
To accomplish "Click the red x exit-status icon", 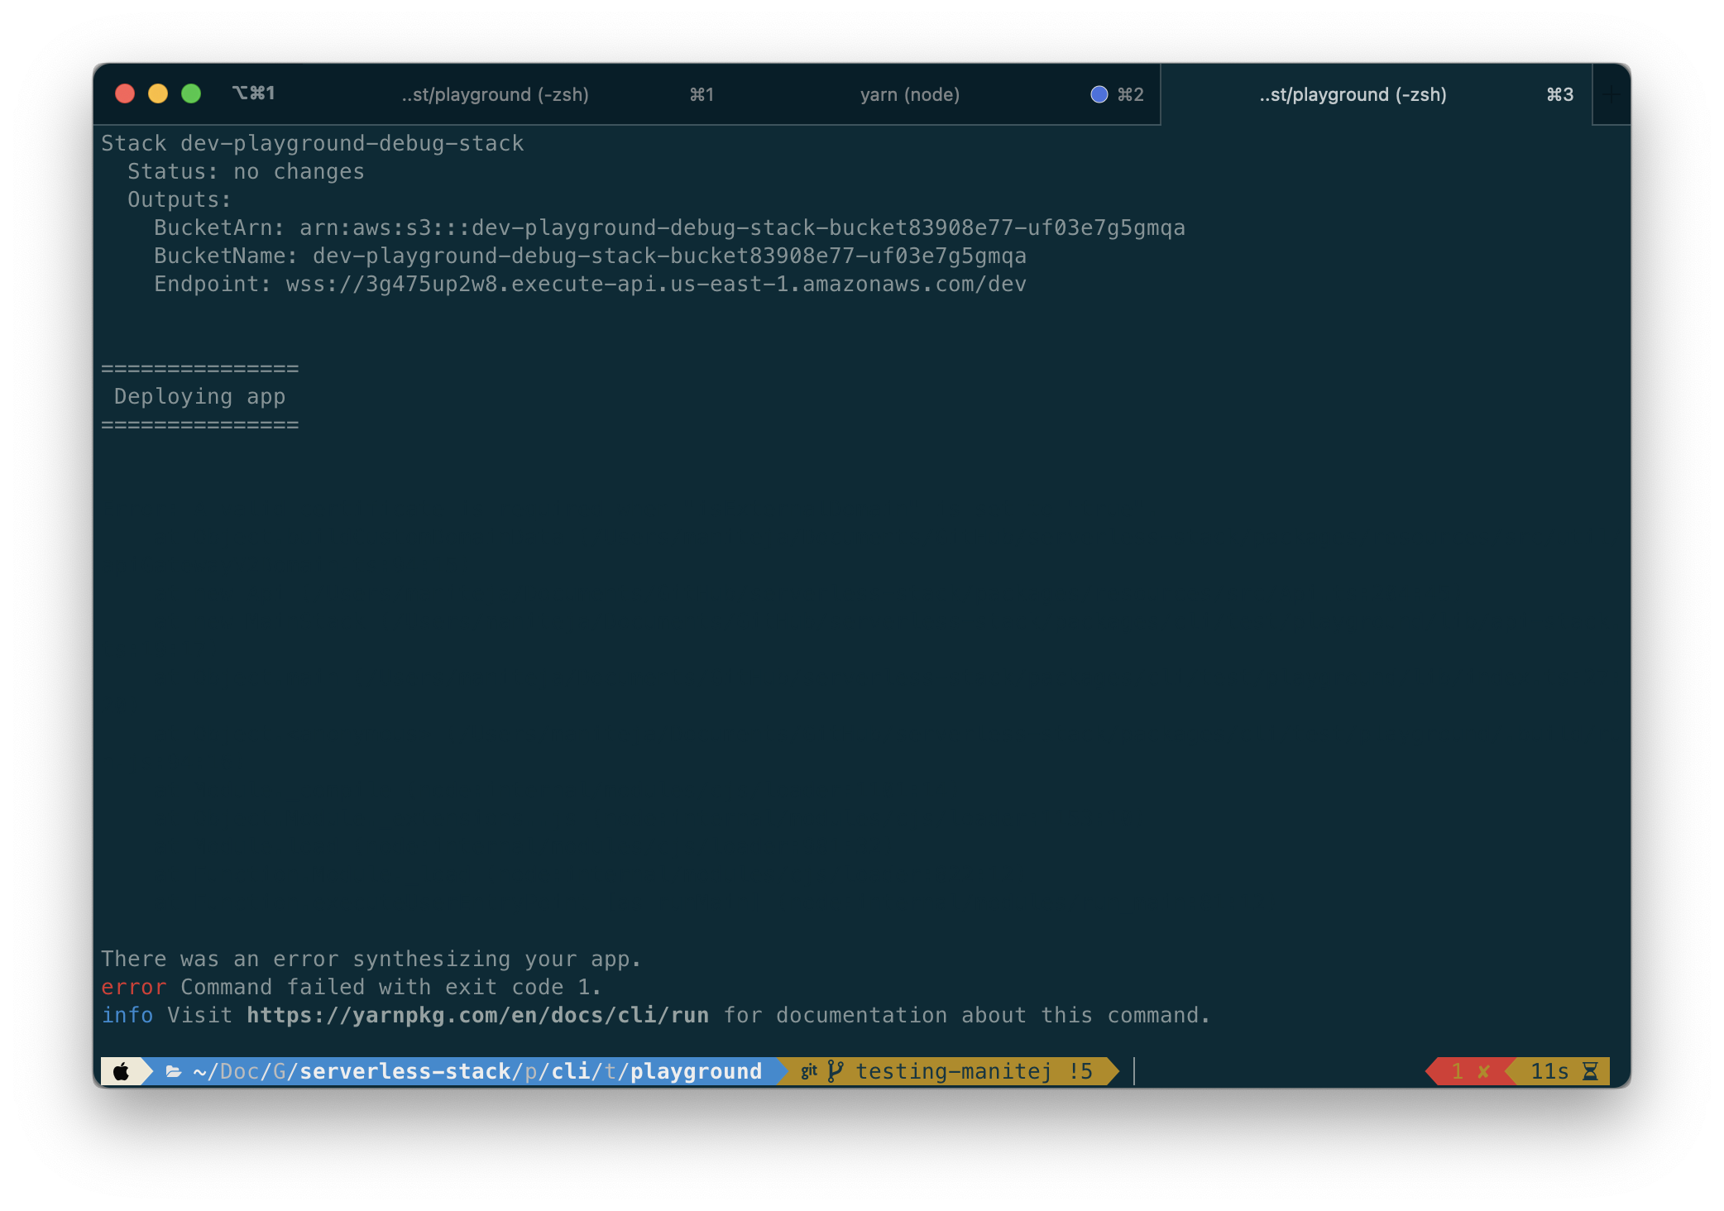I will [1482, 1071].
